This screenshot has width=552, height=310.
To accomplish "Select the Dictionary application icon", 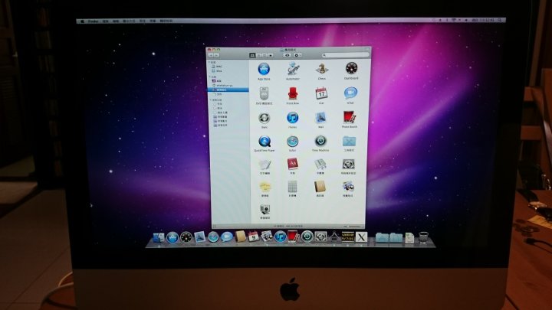I will point(292,164).
